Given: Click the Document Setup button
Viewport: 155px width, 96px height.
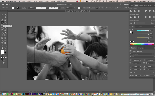Looking at the screenshot, I should (x=110, y=8).
